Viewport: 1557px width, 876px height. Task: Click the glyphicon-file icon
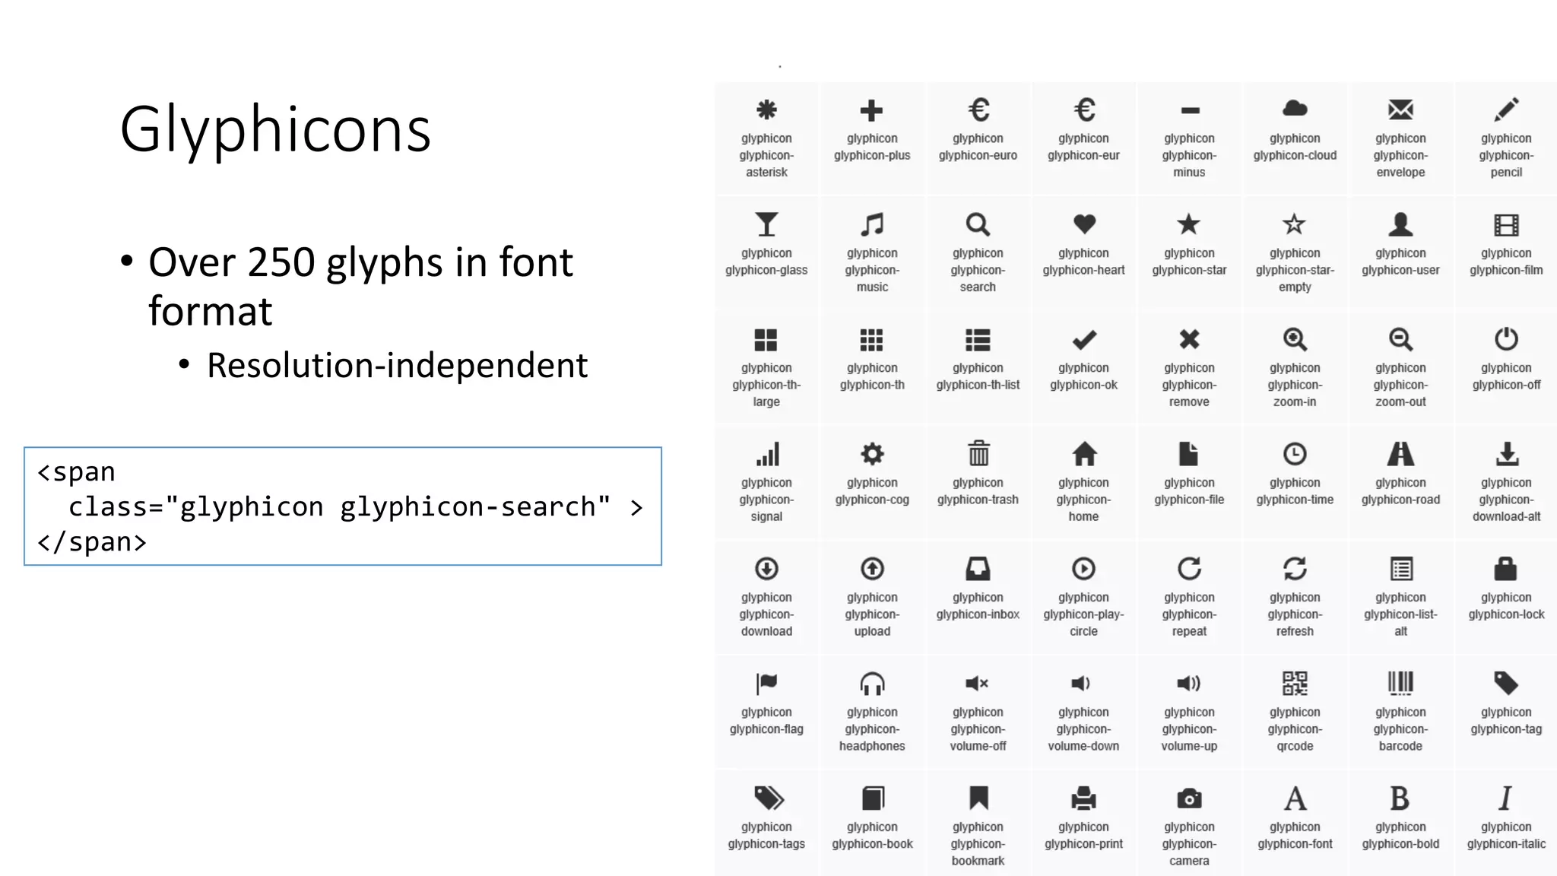(1189, 454)
